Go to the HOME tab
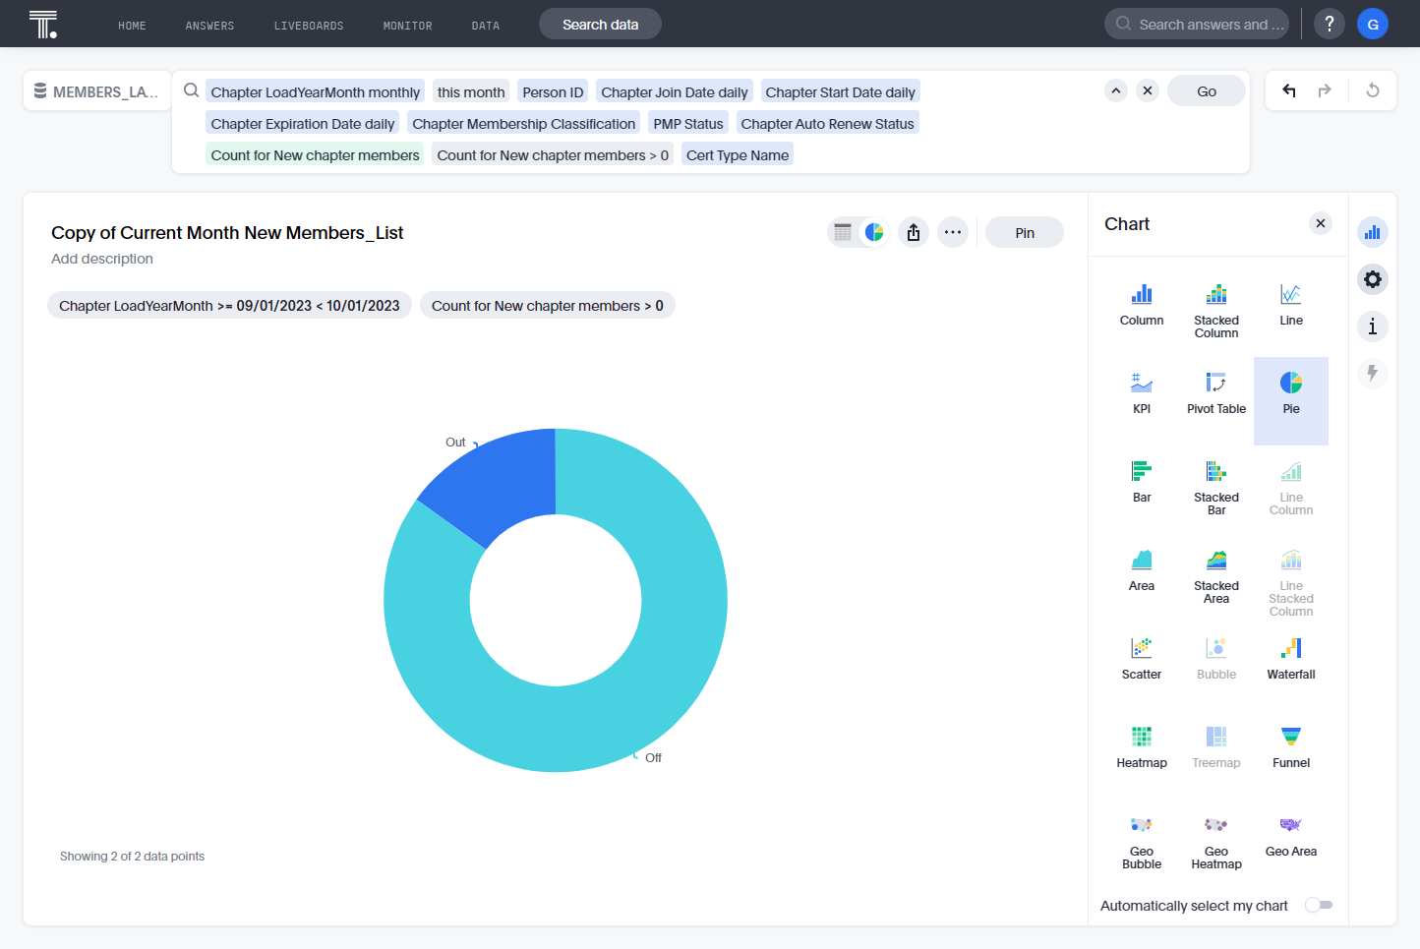Image resolution: width=1420 pixels, height=949 pixels. point(132,26)
